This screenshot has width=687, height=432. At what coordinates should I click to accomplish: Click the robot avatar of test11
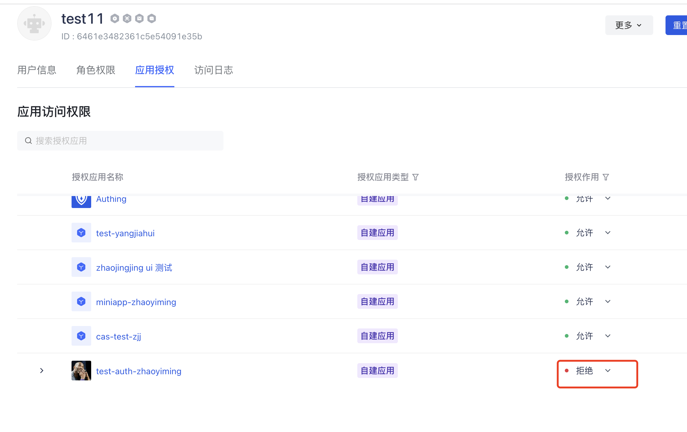point(34,24)
